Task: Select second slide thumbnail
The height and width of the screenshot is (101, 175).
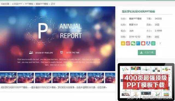Action: (x=26, y=78)
